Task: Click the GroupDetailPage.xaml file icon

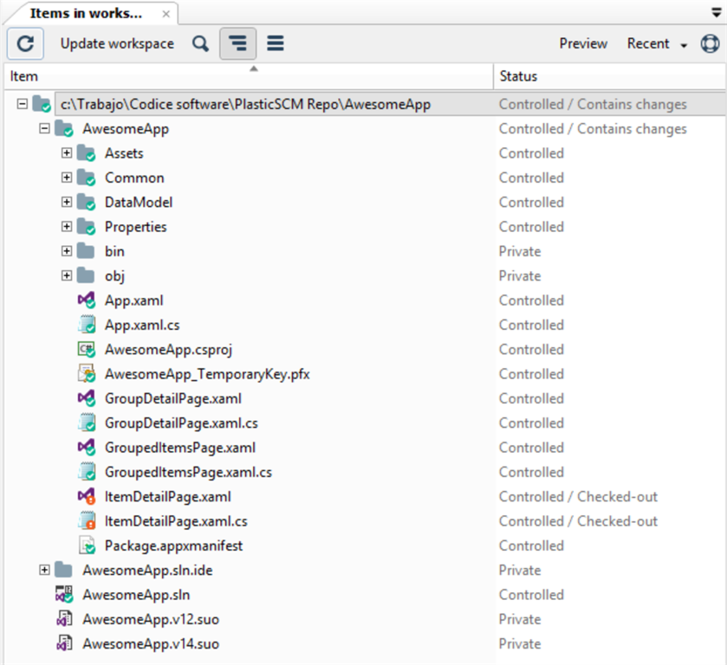Action: [x=87, y=398]
